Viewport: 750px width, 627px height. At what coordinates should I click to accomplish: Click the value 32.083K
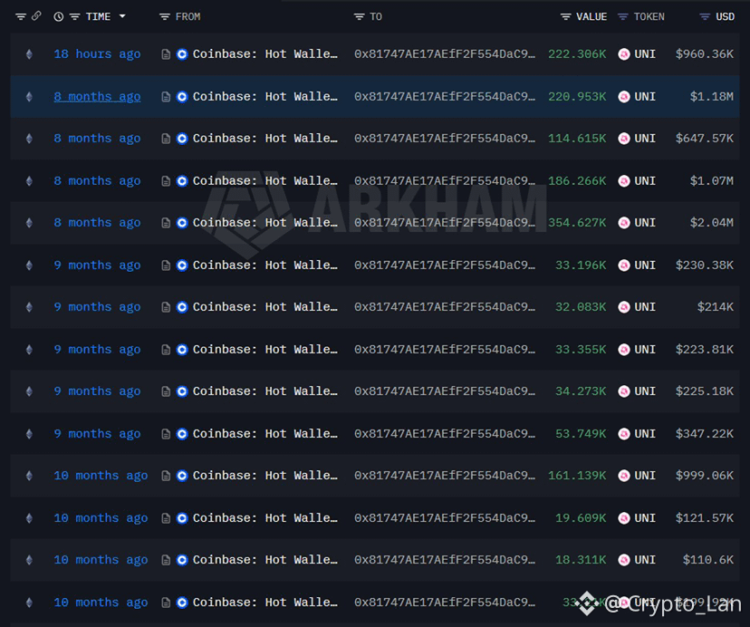pos(581,307)
